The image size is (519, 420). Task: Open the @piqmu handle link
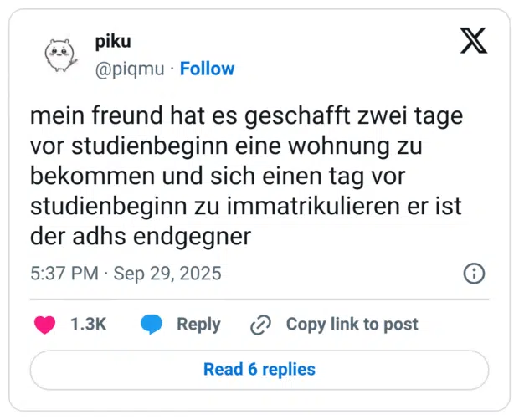129,69
